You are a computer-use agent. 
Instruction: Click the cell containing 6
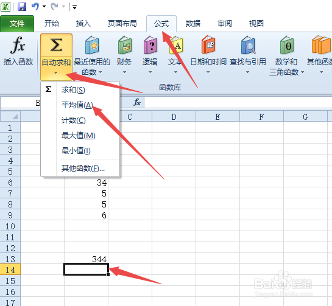(x=86, y=215)
